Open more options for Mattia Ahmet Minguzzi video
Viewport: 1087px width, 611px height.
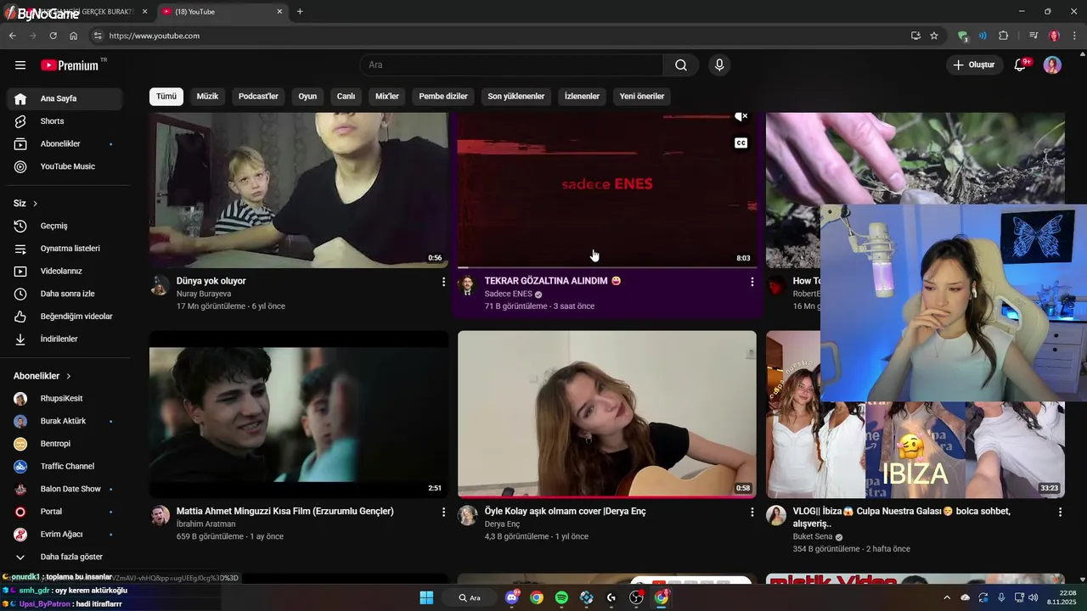[x=443, y=513]
